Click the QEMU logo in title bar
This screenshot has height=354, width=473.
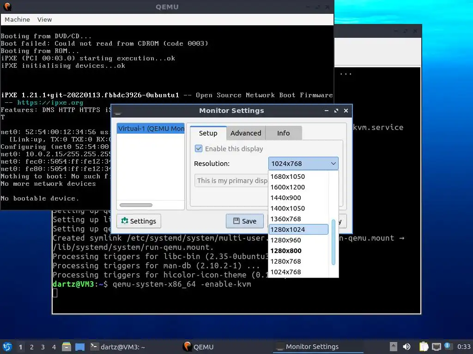(x=7, y=6)
